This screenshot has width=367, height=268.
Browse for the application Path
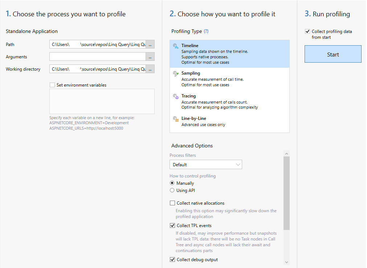click(x=150, y=44)
